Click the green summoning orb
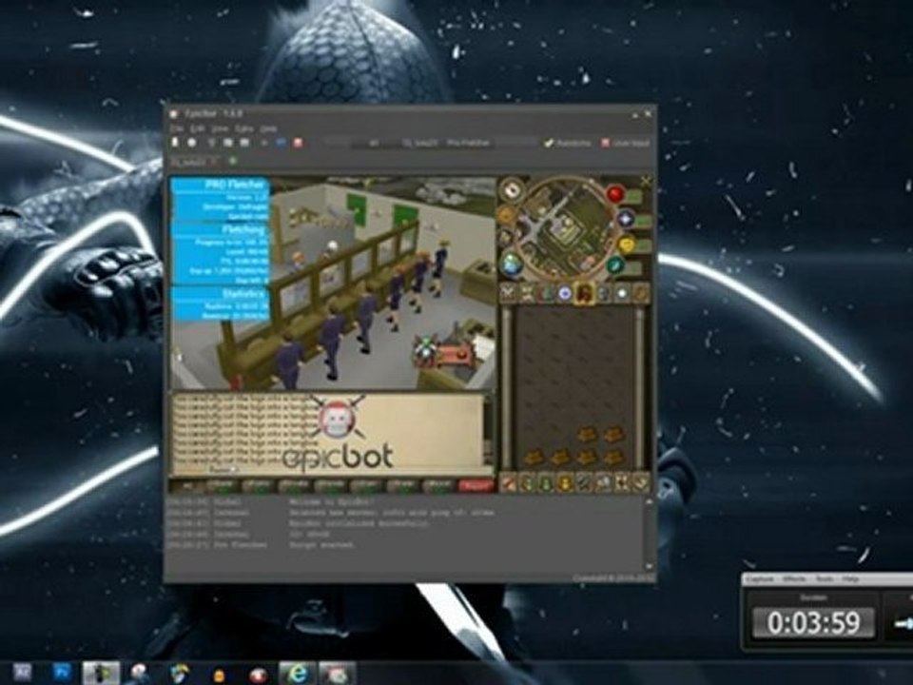Image resolution: width=913 pixels, height=685 pixels. [x=616, y=266]
